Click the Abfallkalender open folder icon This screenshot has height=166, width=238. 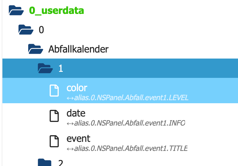point(36,49)
